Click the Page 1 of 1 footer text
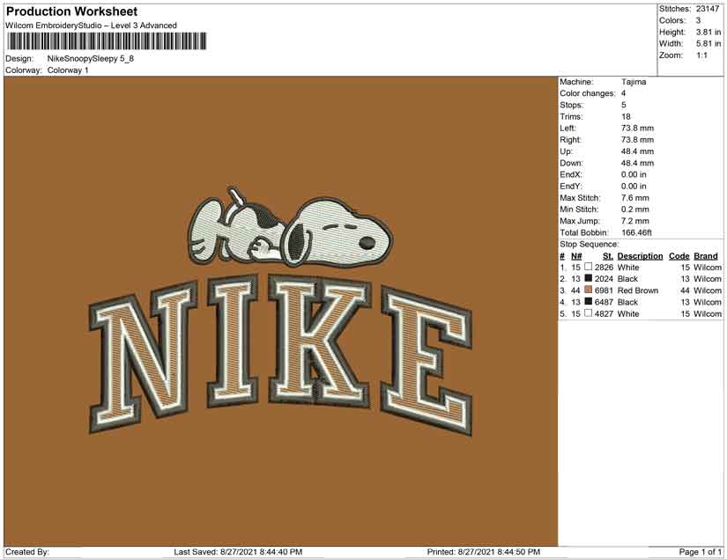Image resolution: width=727 pixels, height=559 pixels. 700,552
